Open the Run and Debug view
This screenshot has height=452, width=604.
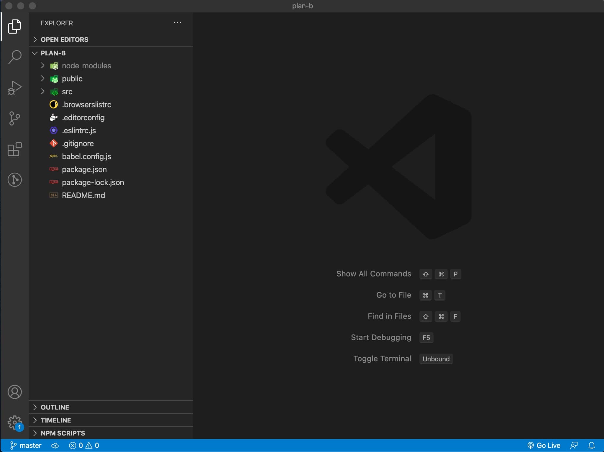[15, 88]
